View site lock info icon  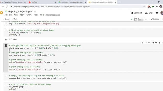click(12, 7)
